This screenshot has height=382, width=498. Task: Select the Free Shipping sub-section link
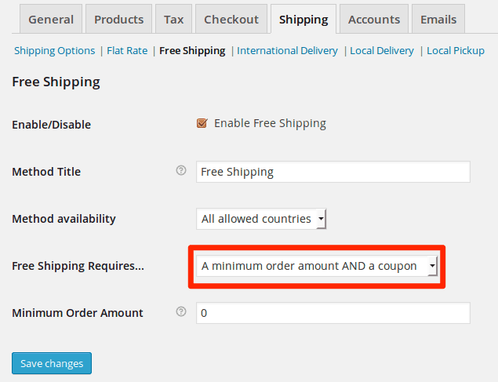tap(192, 50)
